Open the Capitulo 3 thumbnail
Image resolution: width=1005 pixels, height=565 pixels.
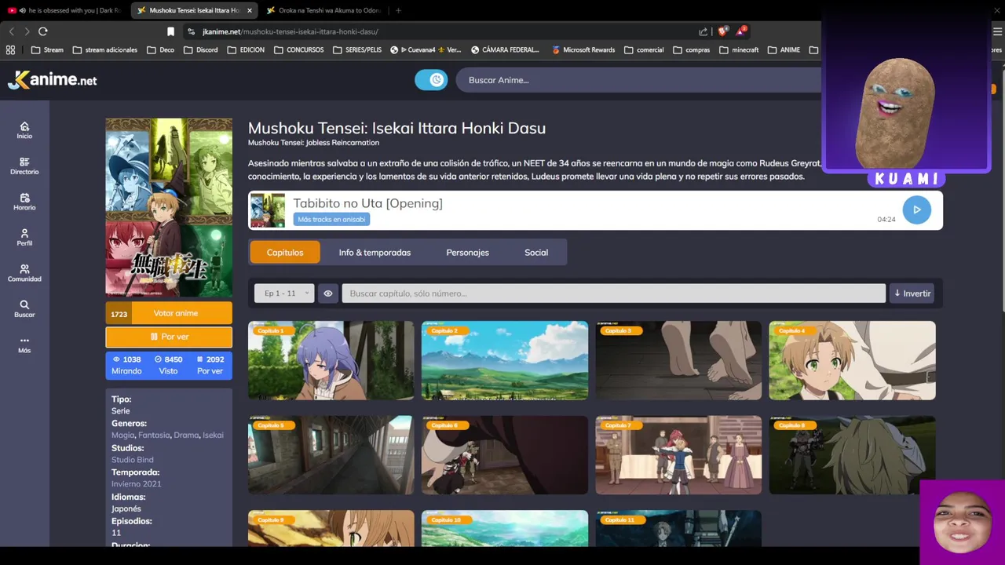(x=678, y=360)
